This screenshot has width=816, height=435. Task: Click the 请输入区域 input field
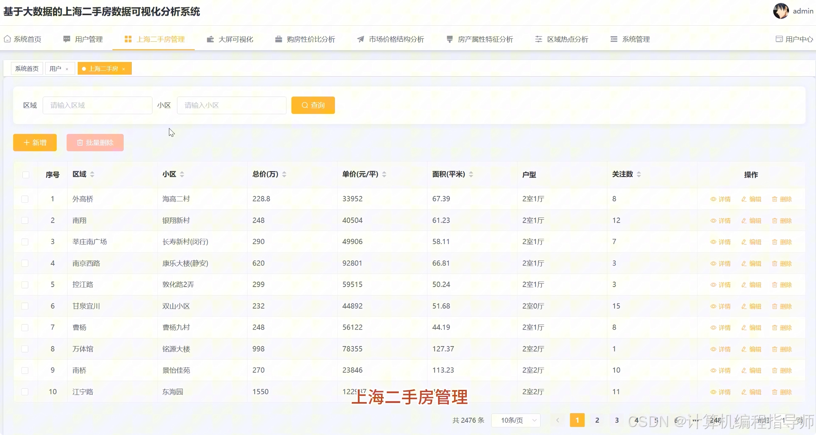click(97, 105)
